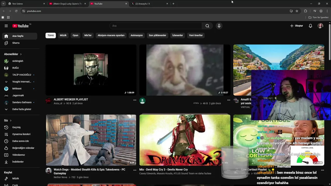Screen dimensions: 331x186
Task: Go to Ana Sayfa in sidebar
Action: point(20,36)
